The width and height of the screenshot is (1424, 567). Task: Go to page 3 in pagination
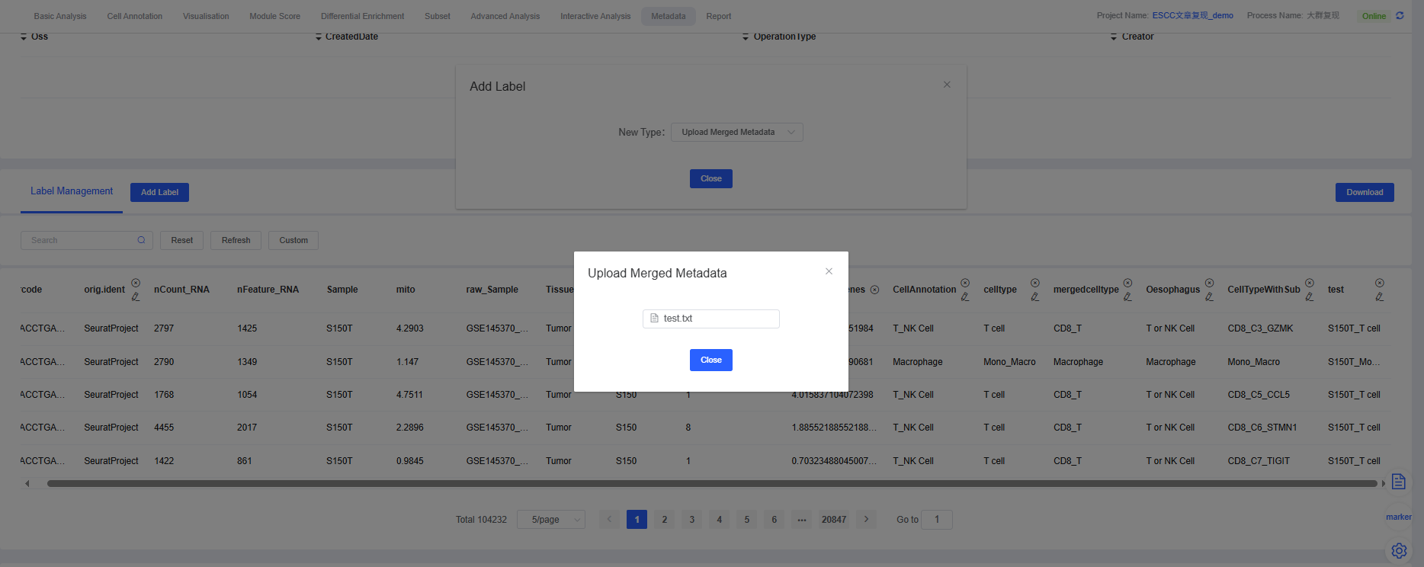click(691, 520)
